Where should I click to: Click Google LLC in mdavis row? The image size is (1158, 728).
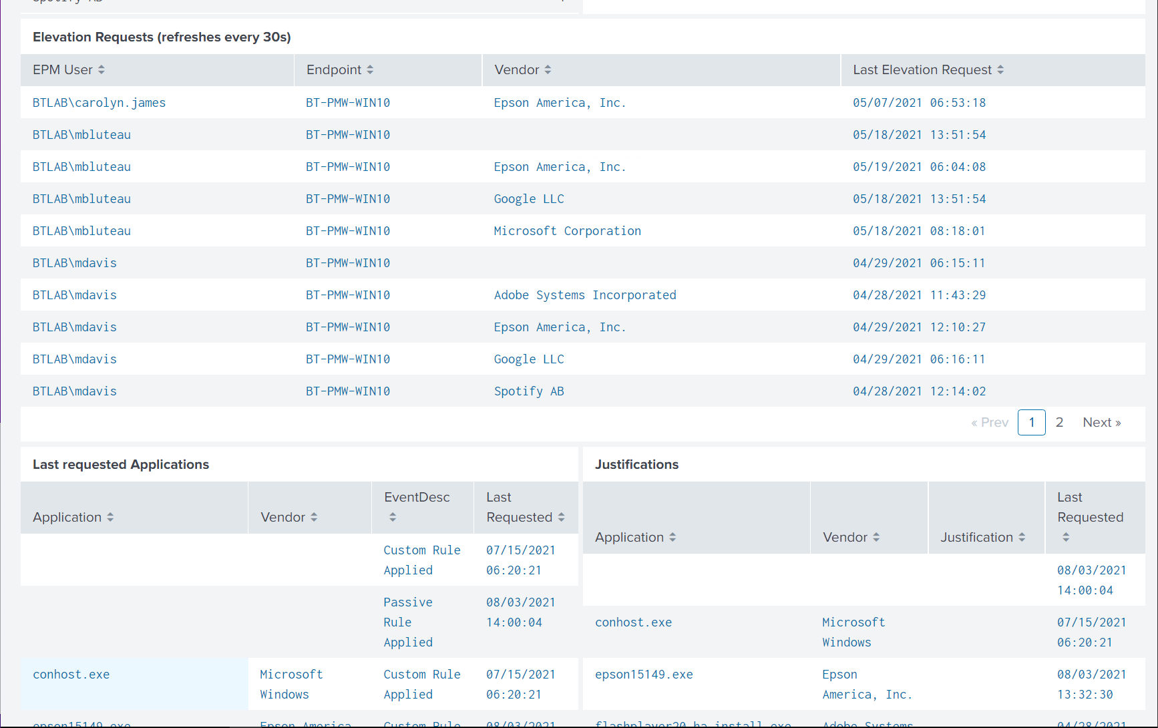[529, 359]
